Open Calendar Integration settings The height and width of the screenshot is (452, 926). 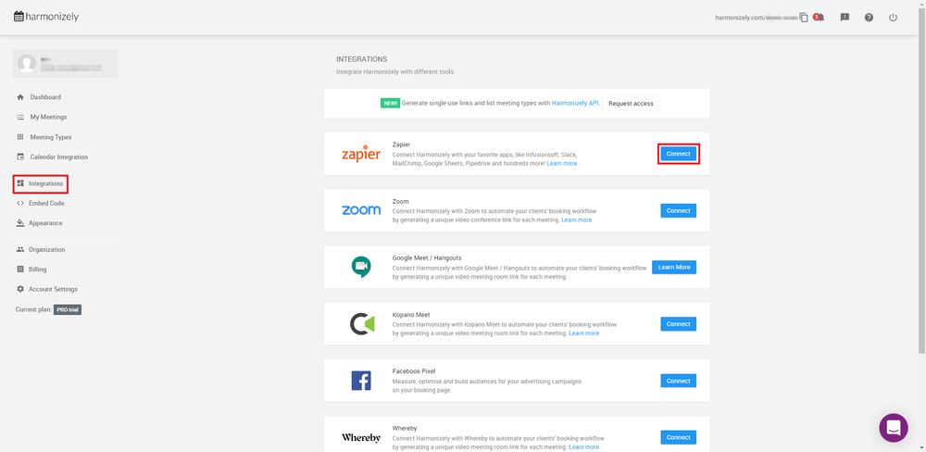click(x=58, y=157)
